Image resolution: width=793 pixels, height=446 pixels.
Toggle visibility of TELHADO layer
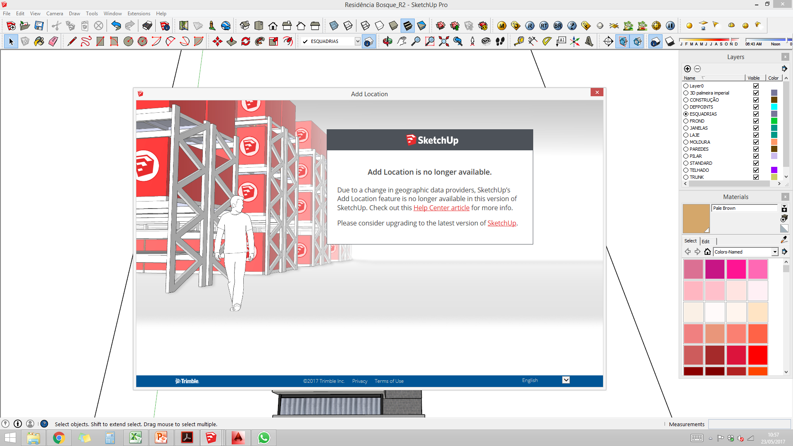756,170
